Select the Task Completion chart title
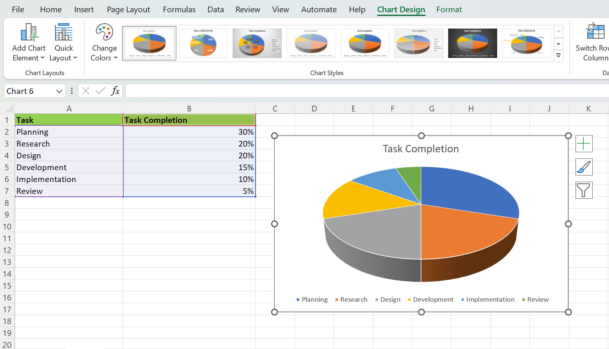609x349 pixels. coord(421,149)
